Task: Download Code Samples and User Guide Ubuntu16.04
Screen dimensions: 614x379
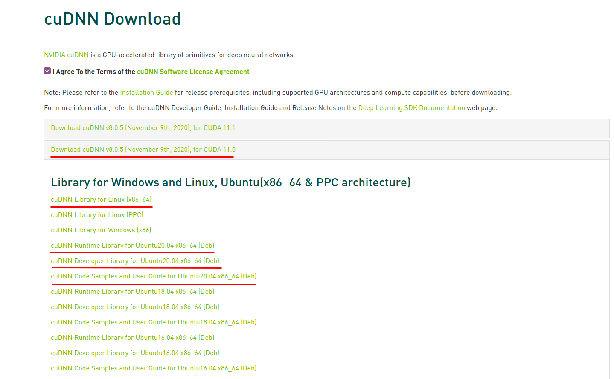Action: (x=154, y=368)
